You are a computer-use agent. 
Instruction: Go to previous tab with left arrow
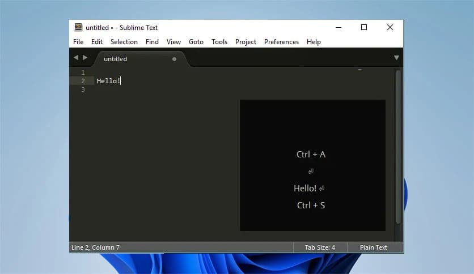click(76, 57)
